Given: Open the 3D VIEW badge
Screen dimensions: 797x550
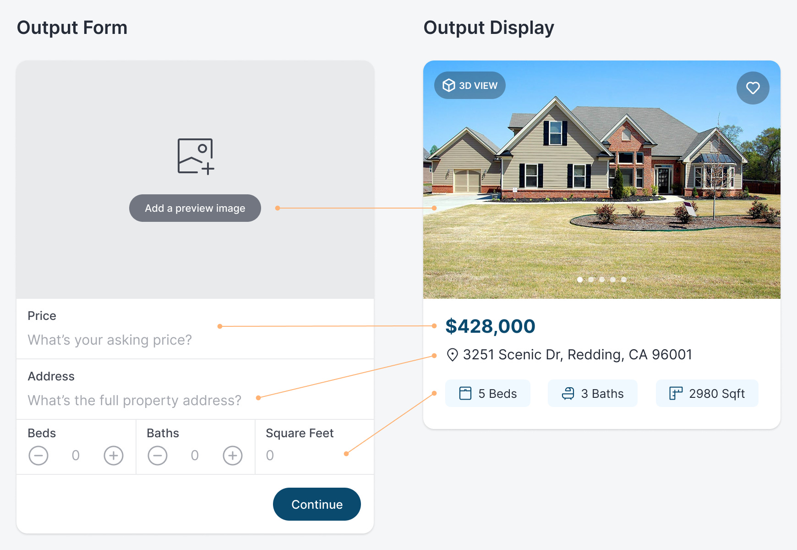Looking at the screenshot, I should (469, 86).
